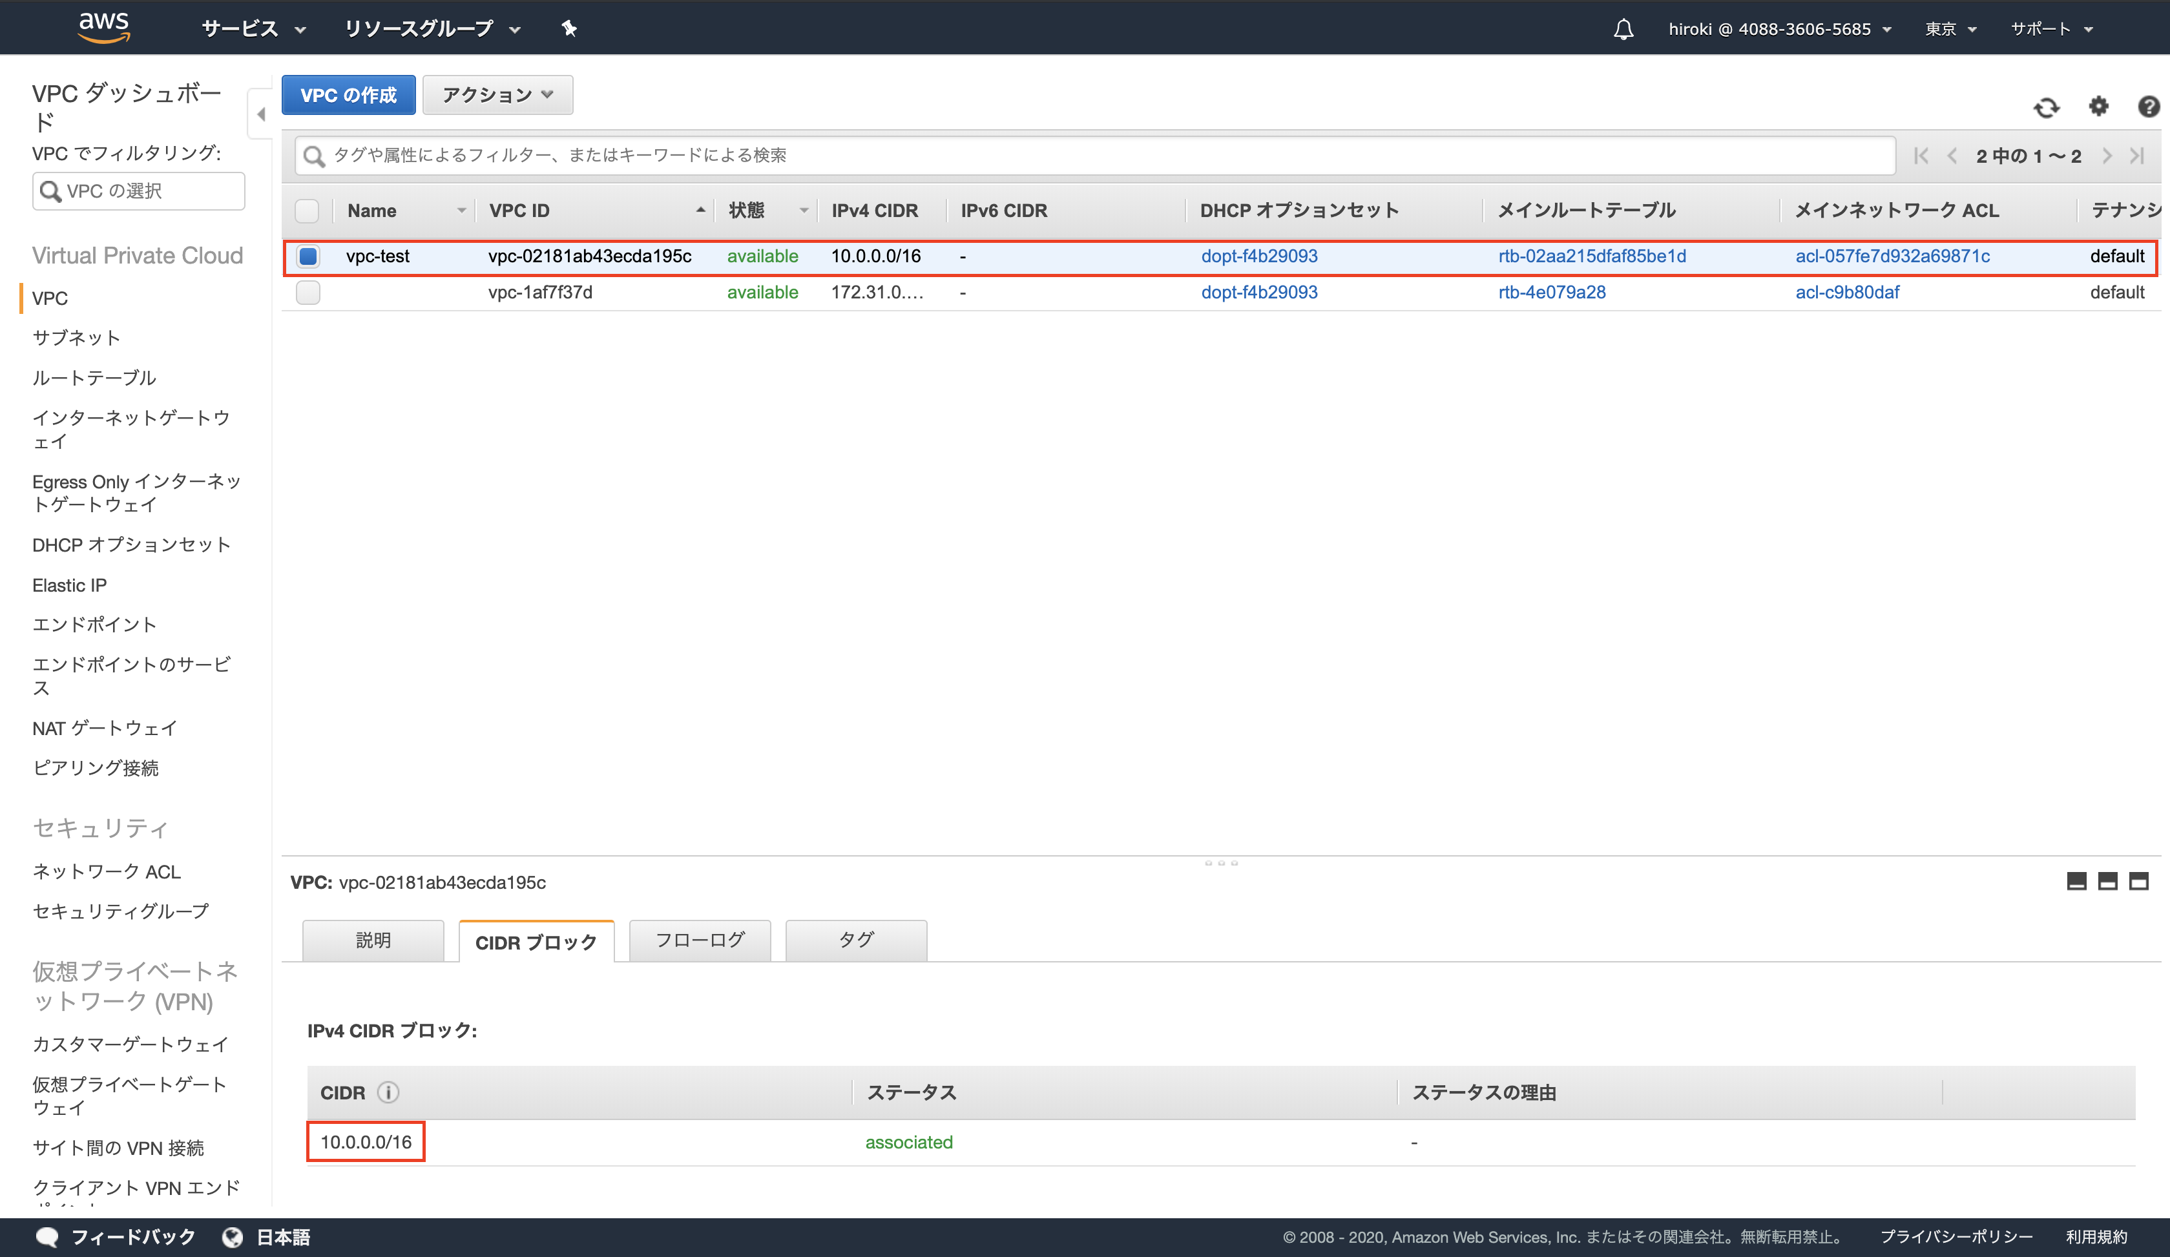The height and width of the screenshot is (1257, 2170).
Task: Switch to the フローログ tab
Action: click(699, 940)
